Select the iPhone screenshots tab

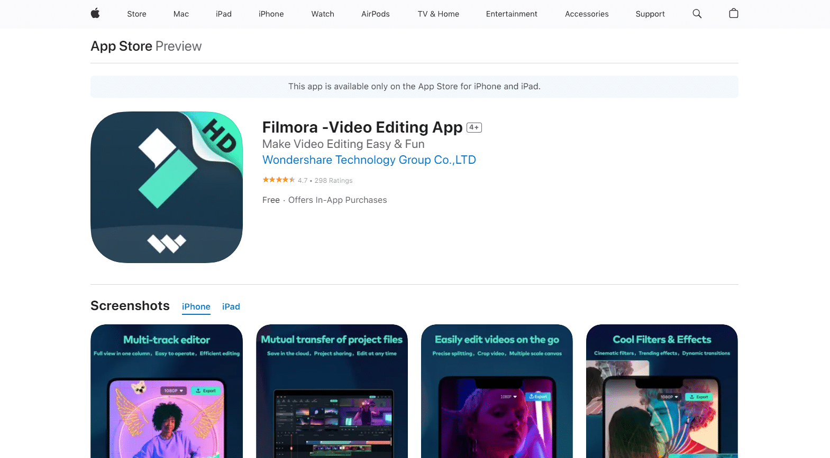(x=196, y=307)
